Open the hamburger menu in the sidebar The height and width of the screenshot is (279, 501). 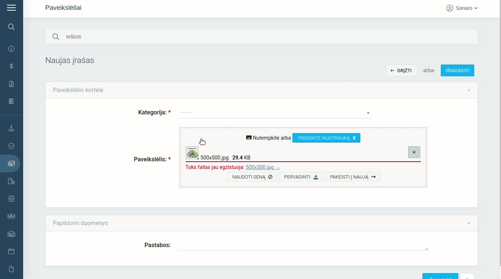coord(11,8)
